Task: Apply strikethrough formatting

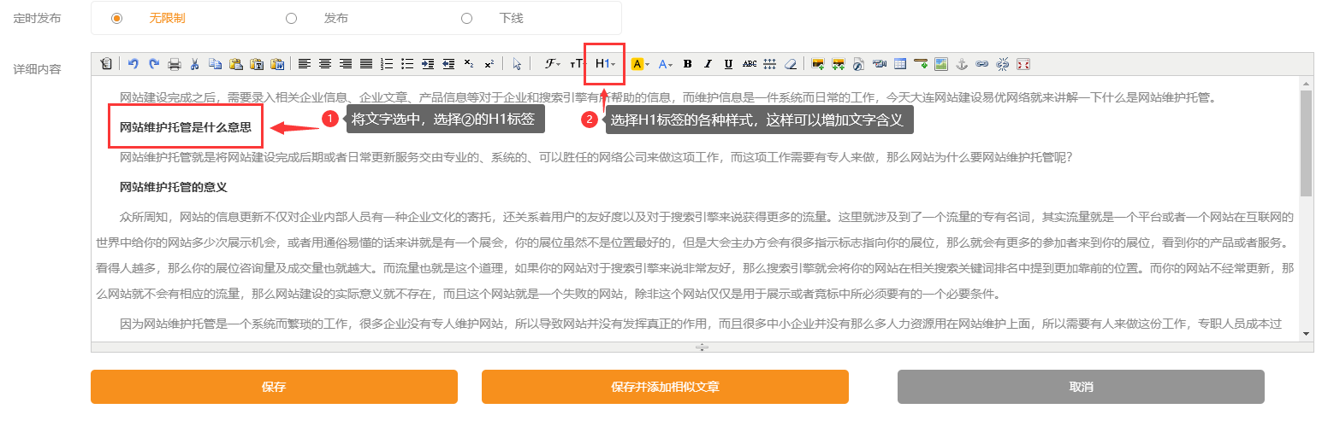Action: point(750,64)
